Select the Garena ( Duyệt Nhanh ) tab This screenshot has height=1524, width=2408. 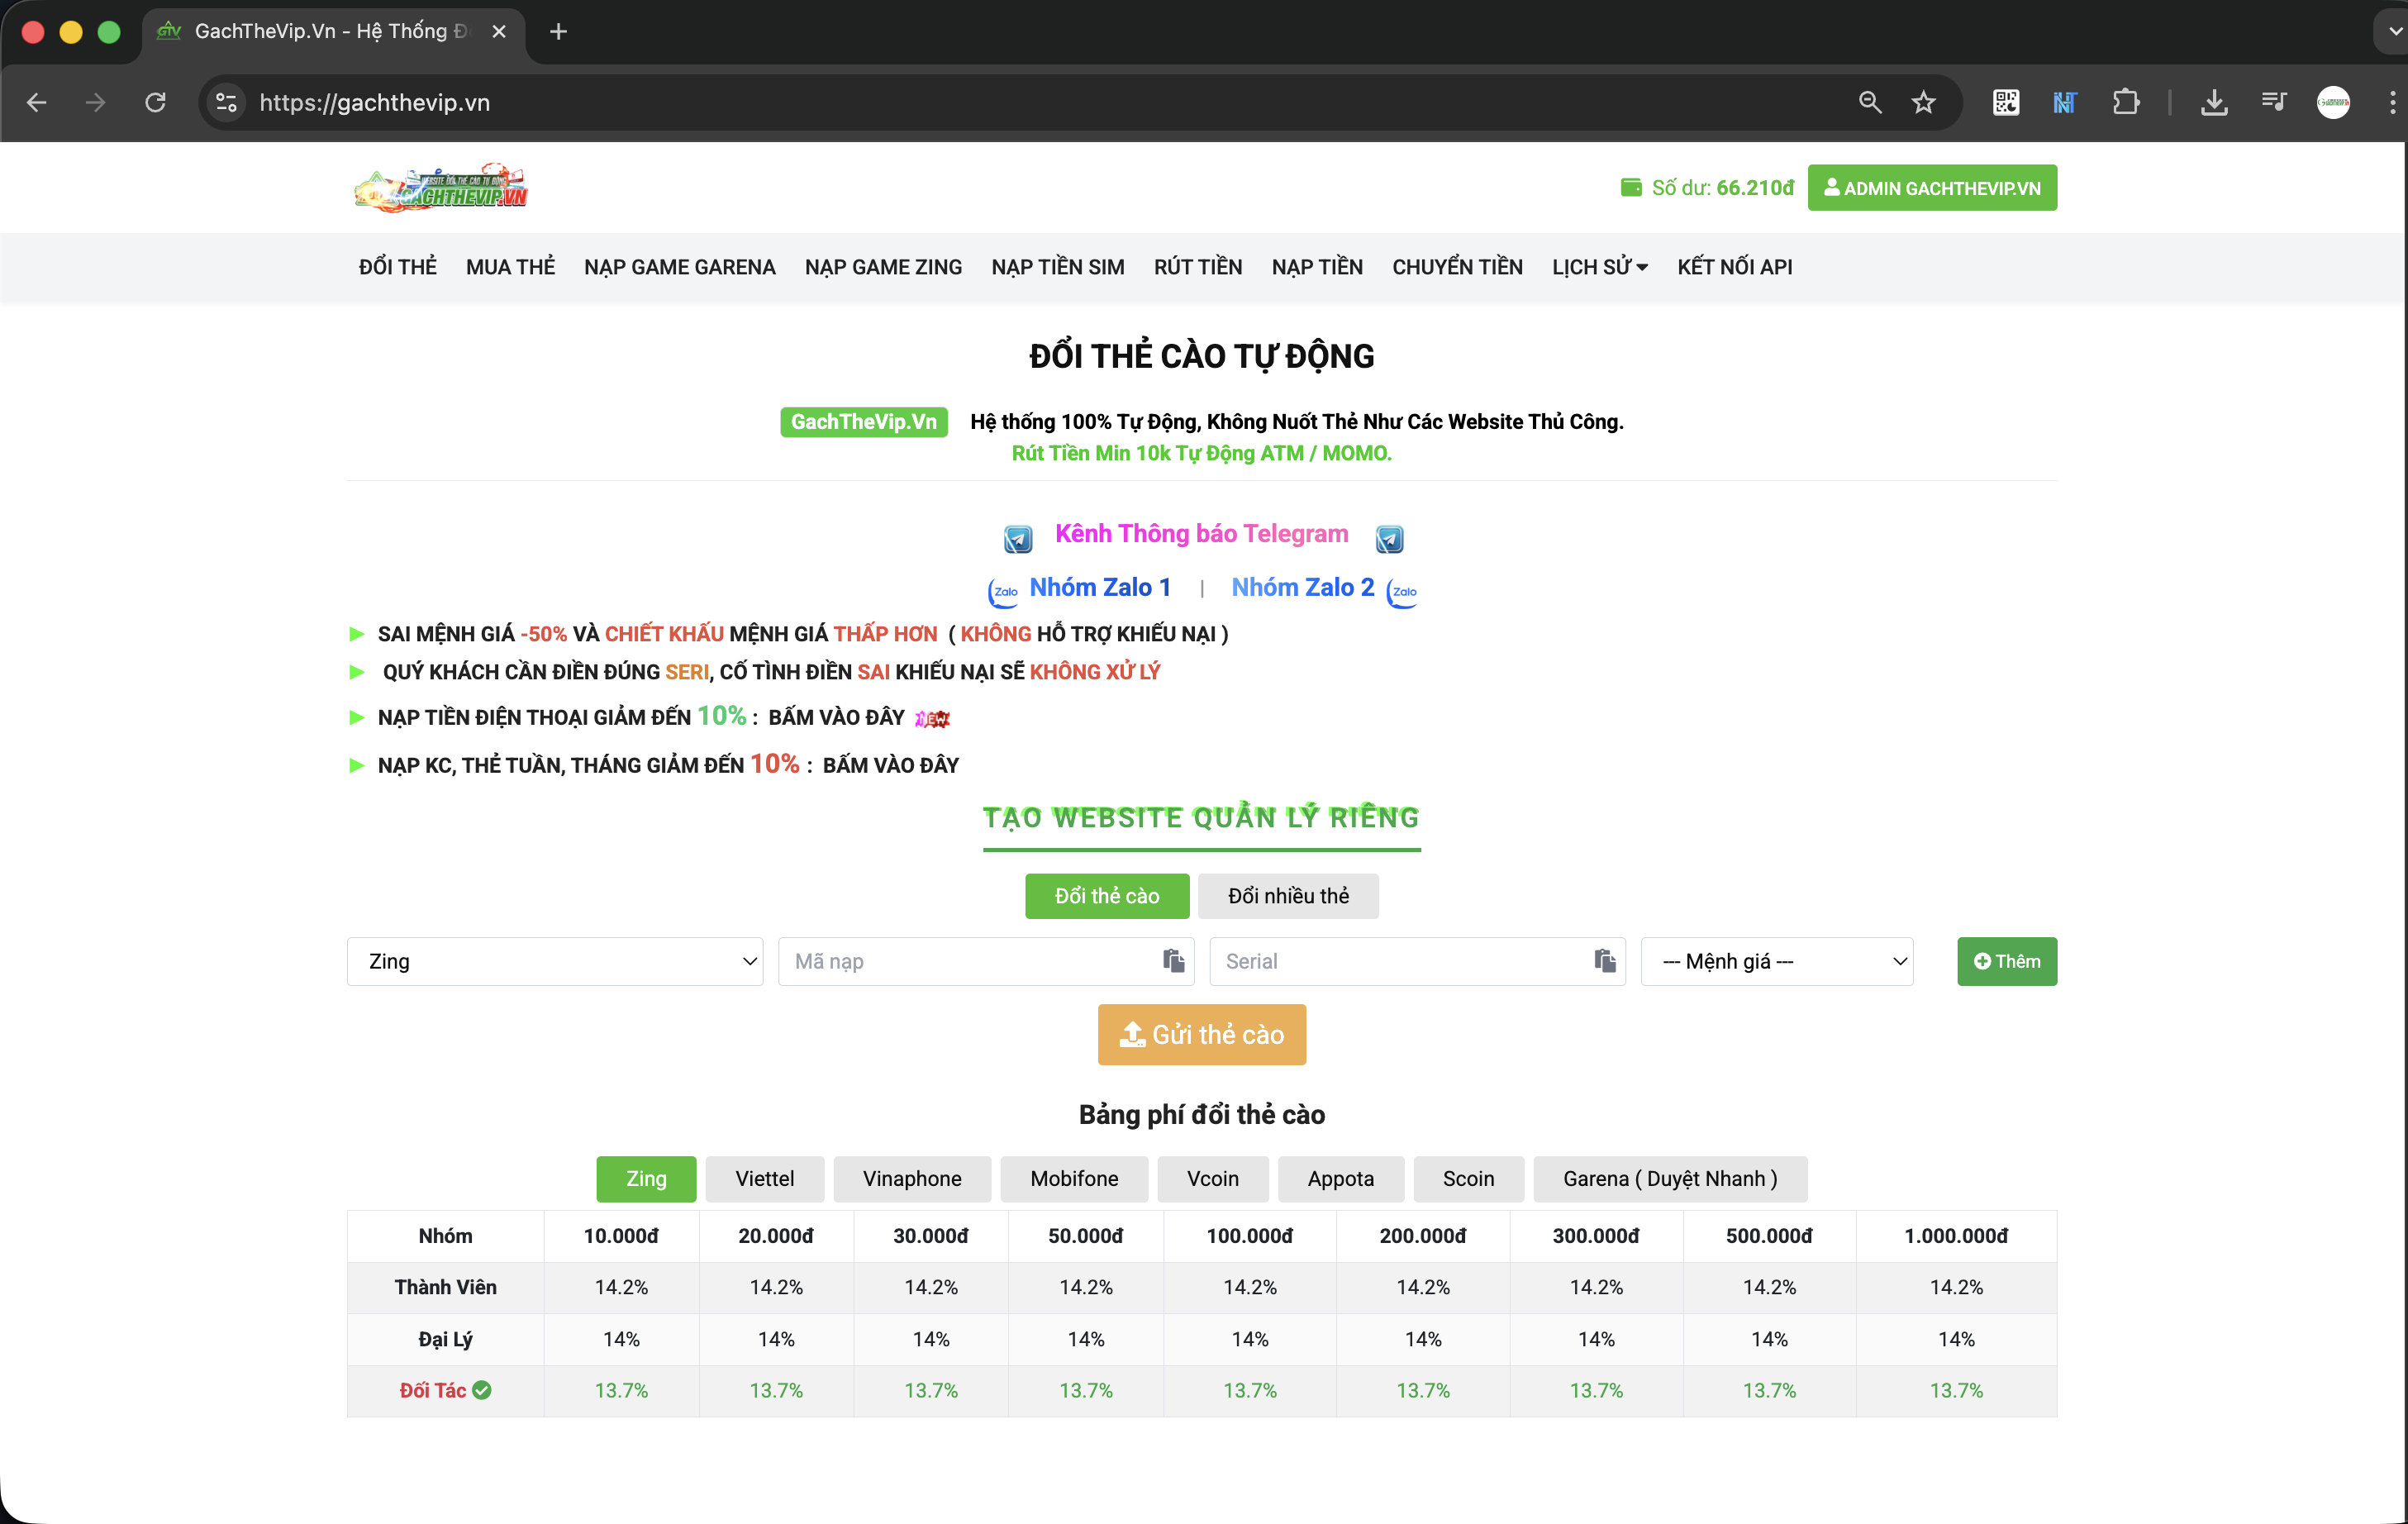1670,1179
